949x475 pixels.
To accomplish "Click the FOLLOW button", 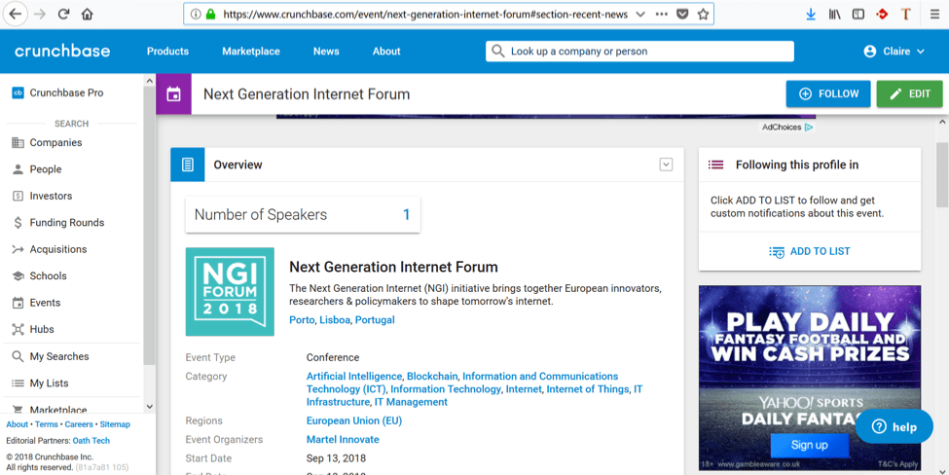I will tap(828, 93).
